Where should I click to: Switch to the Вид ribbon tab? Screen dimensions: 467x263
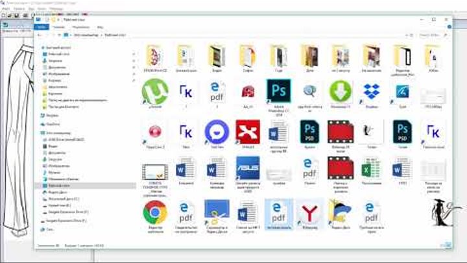[x=100, y=27]
